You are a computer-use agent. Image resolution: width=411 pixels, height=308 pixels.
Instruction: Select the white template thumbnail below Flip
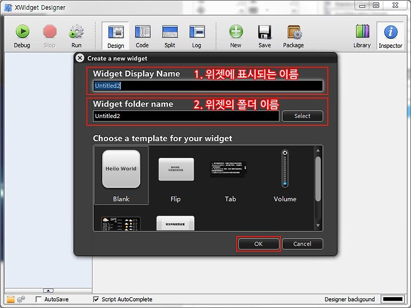(x=175, y=223)
